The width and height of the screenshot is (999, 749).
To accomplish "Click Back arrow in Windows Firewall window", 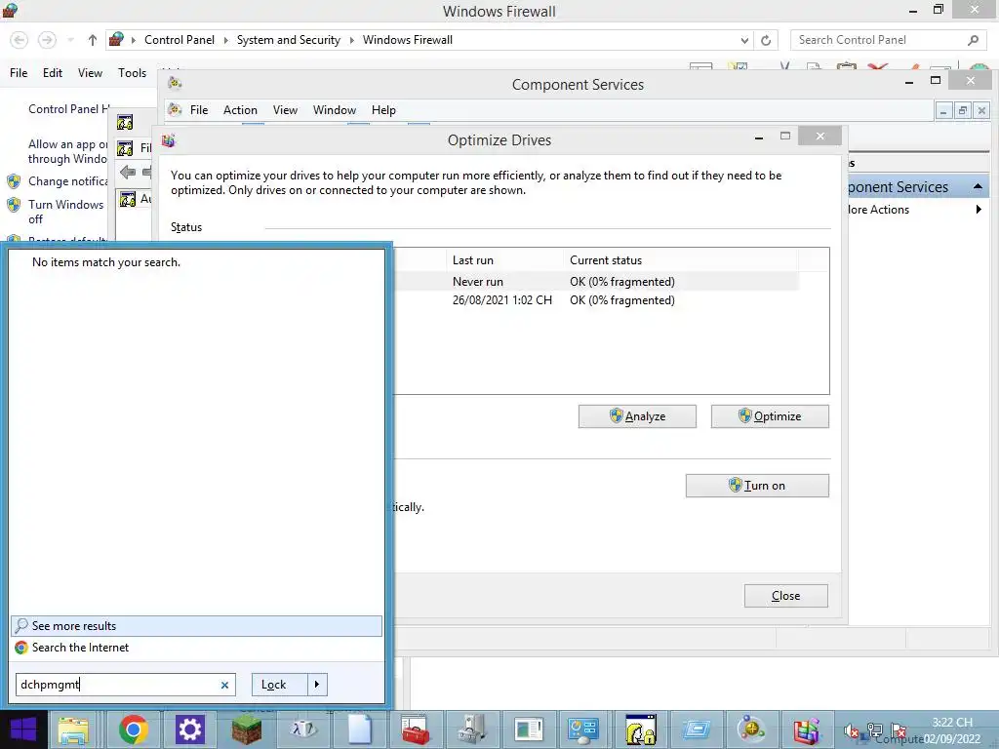I will 20,40.
